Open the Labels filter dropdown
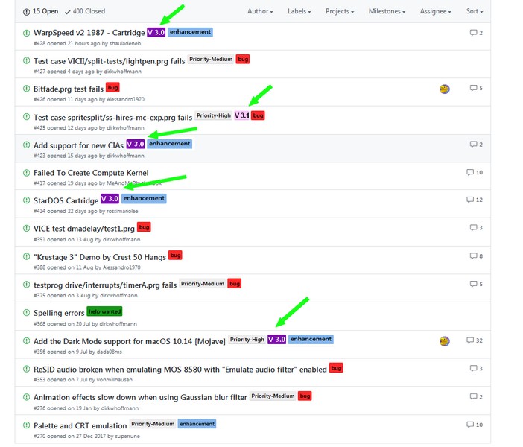This screenshot has width=523, height=447. (x=299, y=11)
